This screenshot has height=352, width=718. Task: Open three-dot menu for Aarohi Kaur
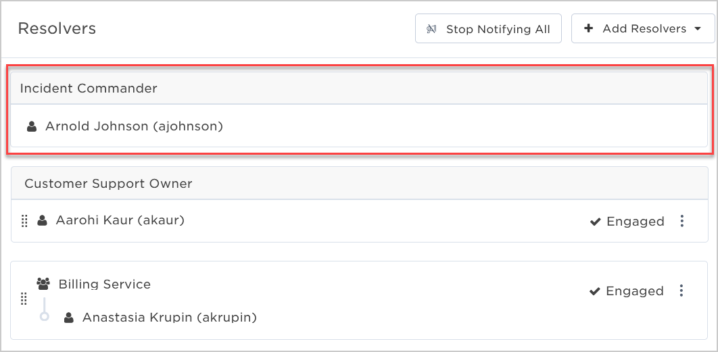(x=681, y=221)
